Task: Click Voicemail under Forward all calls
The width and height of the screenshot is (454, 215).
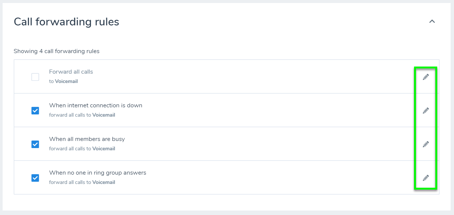Action: (66, 81)
